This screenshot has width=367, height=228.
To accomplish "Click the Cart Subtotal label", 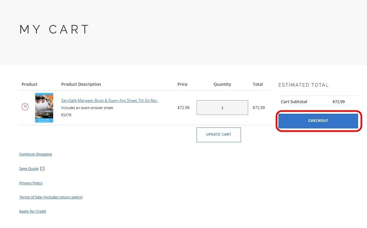I will (294, 102).
